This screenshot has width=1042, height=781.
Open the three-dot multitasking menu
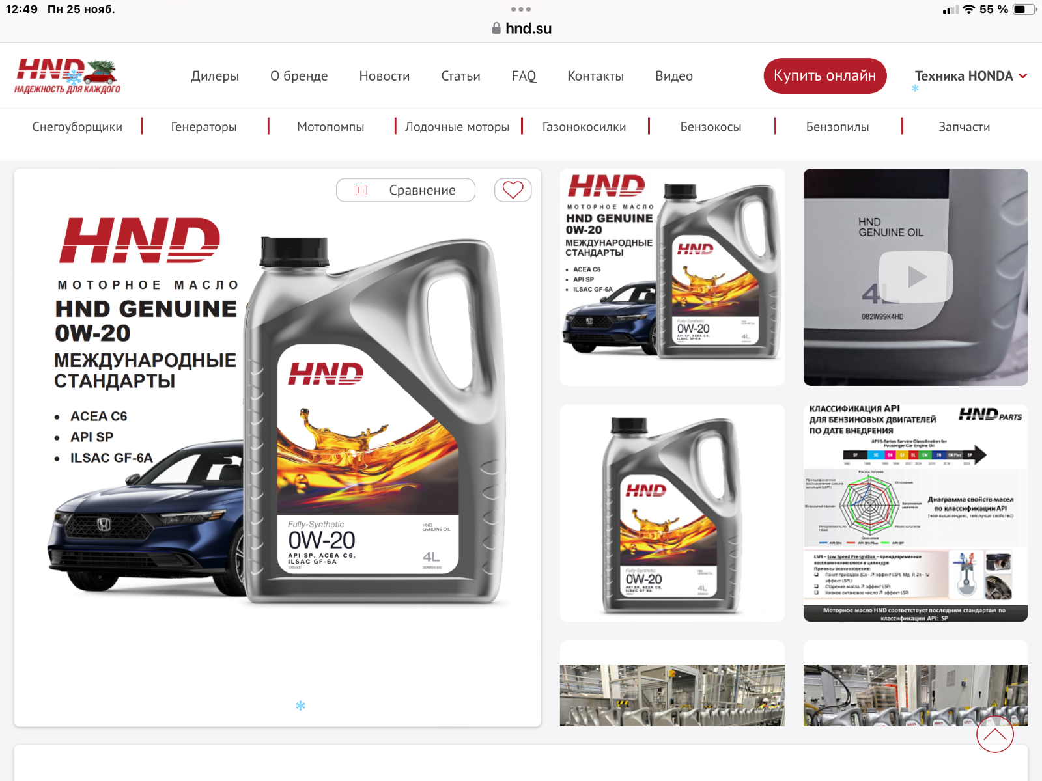(521, 9)
